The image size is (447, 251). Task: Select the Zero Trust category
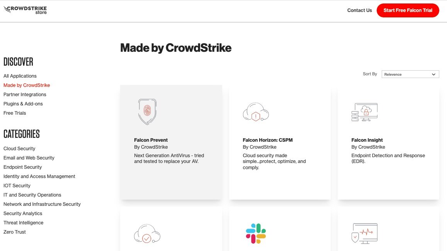coord(14,232)
